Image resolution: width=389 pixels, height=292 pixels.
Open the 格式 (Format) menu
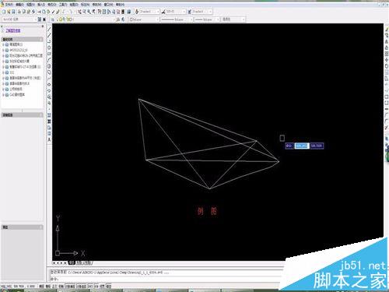pyautogui.click(x=52, y=5)
